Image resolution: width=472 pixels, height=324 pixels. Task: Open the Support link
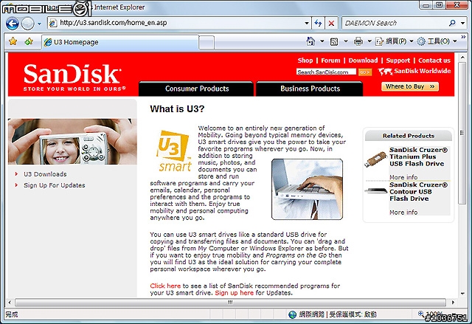398,61
